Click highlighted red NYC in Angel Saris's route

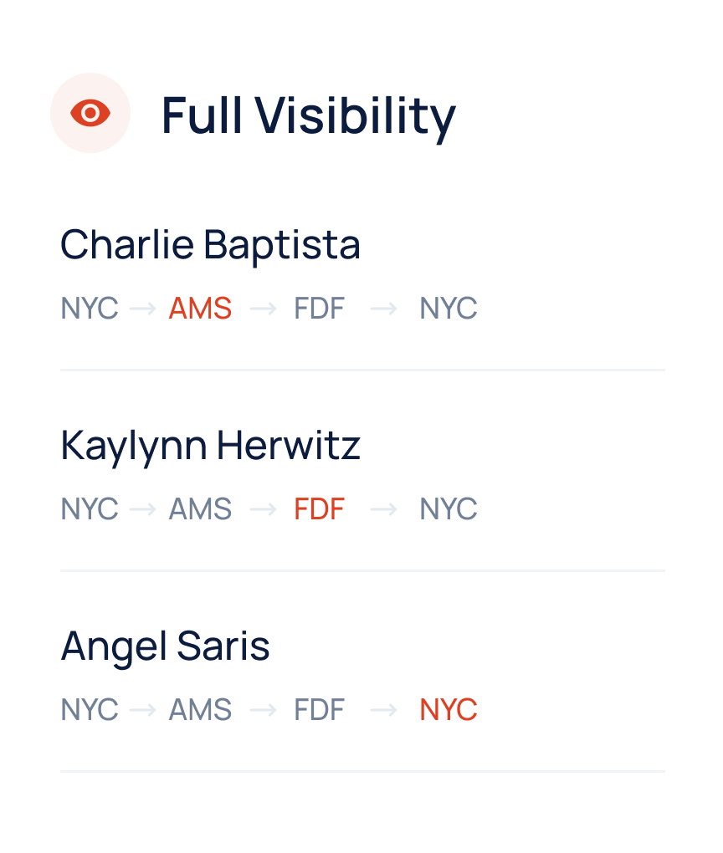coord(448,710)
